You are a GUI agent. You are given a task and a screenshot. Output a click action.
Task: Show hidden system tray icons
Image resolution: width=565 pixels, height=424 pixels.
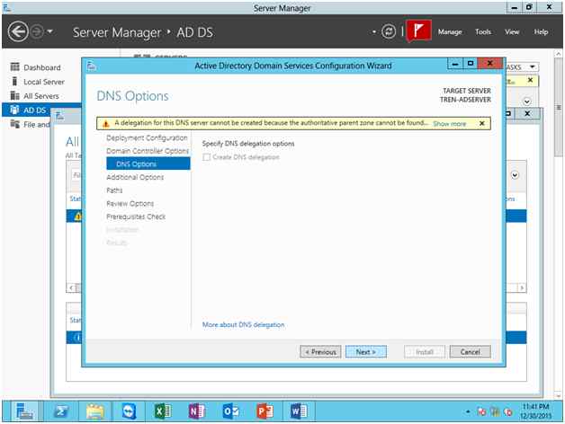tap(468, 411)
